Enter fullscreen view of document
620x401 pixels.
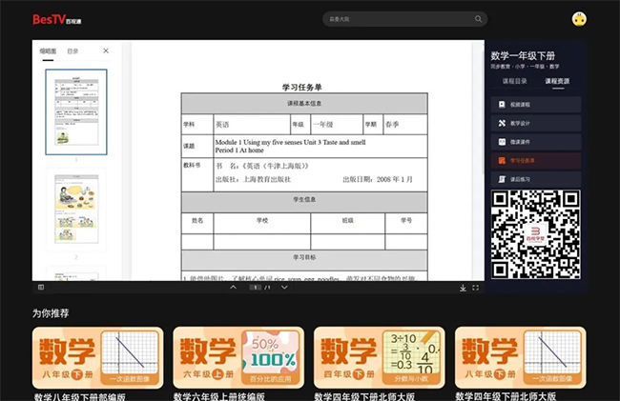pos(476,288)
